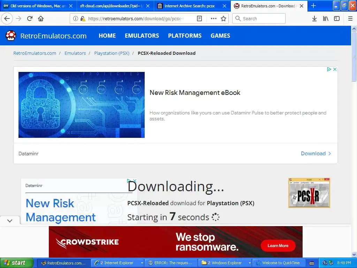Click the page scrollbar down arrow
357x268 pixels.
tap(354, 254)
